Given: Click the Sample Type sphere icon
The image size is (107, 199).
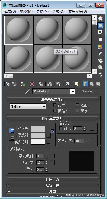Looking at the screenshot, I should 100,19.
